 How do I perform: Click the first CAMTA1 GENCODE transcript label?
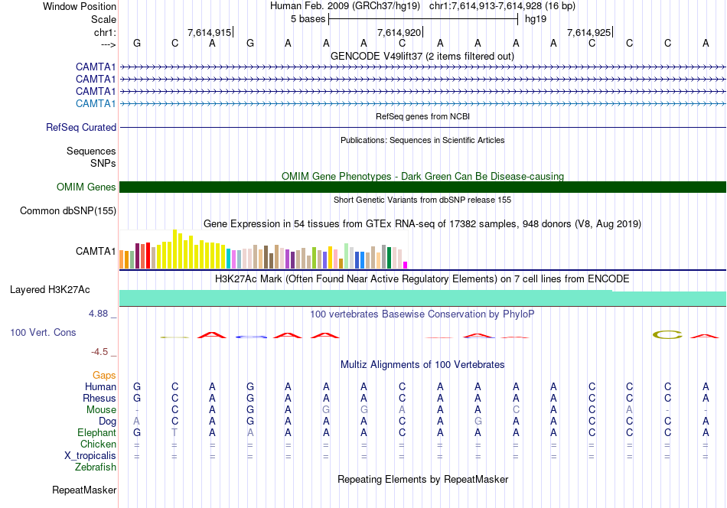coord(96,67)
